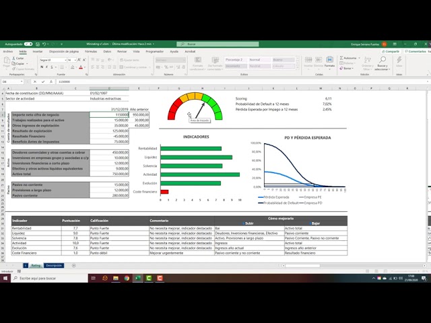
Task: Click the formula bar showing 1150000
Action: pos(242,81)
